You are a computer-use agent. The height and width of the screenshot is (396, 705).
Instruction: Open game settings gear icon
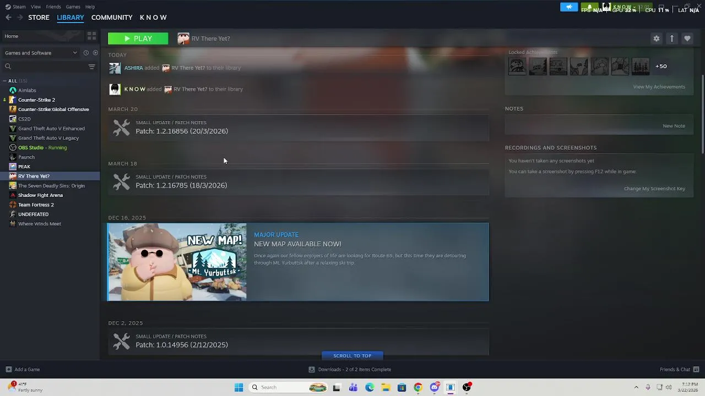656,38
